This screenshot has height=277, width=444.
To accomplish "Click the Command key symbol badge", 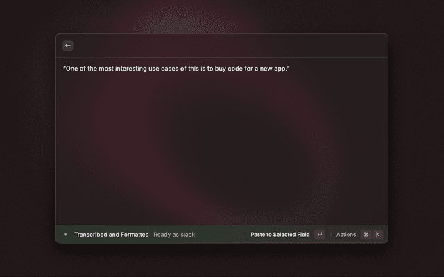I will (x=366, y=234).
